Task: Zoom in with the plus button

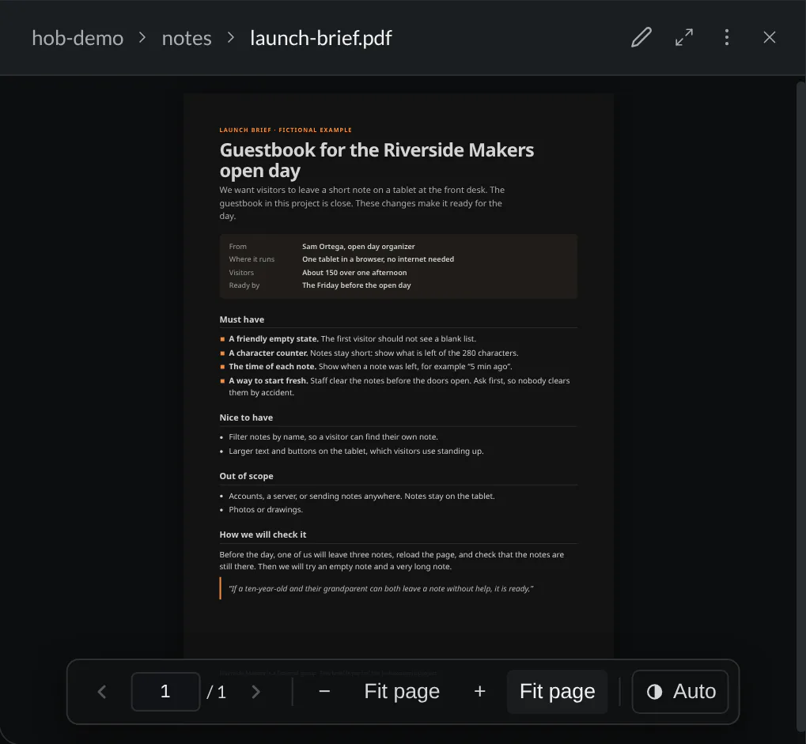Action: point(479,692)
